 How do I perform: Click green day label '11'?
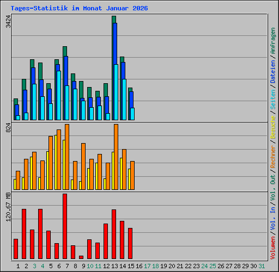(98, 266)
